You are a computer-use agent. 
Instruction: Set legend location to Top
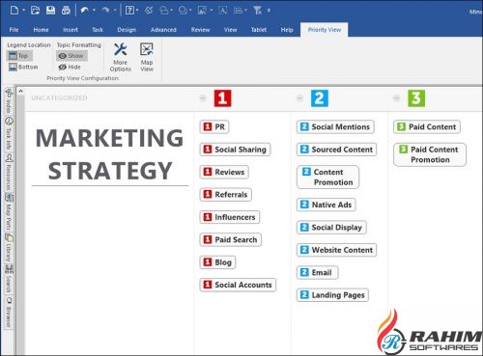(x=19, y=56)
